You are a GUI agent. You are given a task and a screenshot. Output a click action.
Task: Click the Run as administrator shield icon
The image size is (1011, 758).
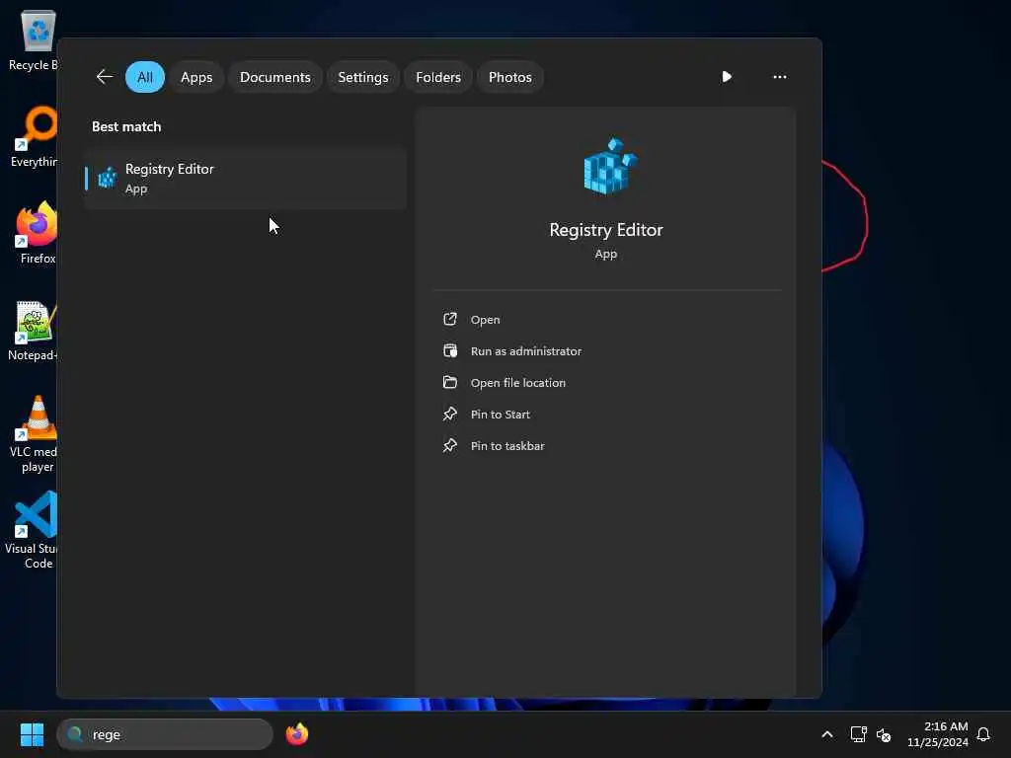click(450, 350)
